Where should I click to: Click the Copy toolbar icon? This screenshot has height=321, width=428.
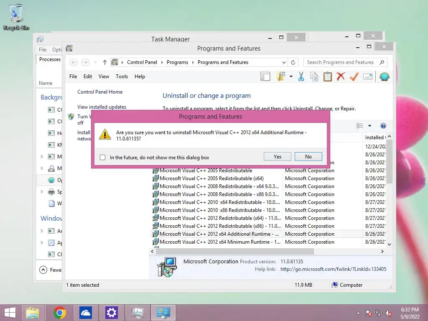coord(314,77)
